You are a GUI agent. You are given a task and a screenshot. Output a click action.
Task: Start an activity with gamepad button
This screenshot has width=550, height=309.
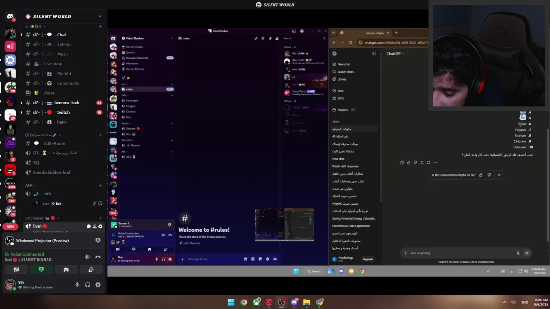tap(66, 270)
